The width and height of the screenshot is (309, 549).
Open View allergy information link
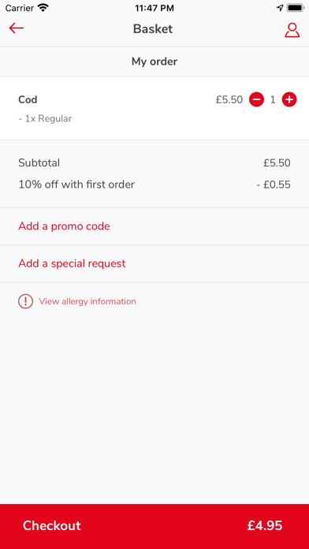(x=87, y=301)
